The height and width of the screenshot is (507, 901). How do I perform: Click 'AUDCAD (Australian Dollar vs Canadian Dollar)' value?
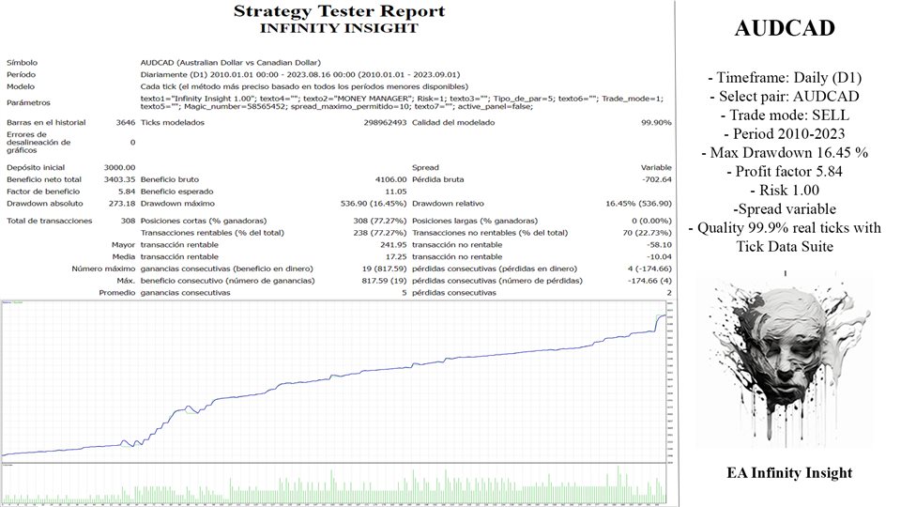(231, 63)
